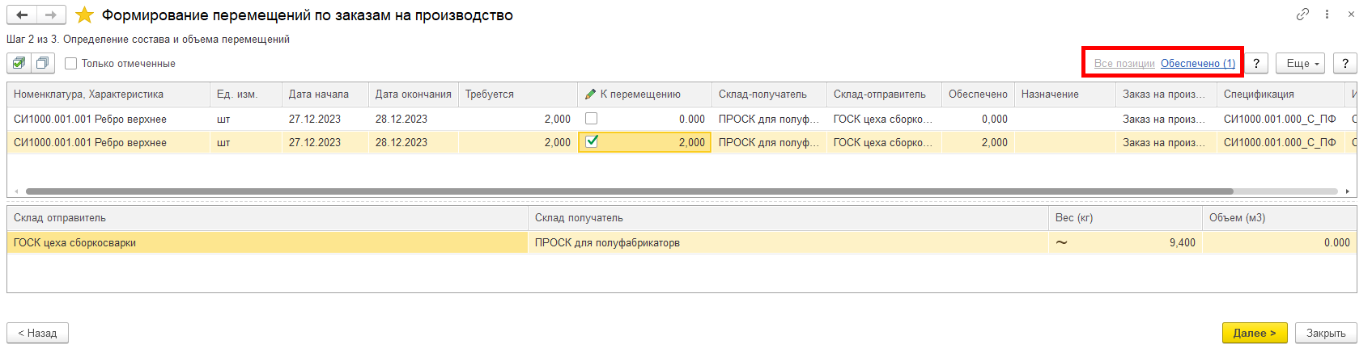Click the question mark help button at far right
This screenshot has width=1372, height=357.
1344,63
